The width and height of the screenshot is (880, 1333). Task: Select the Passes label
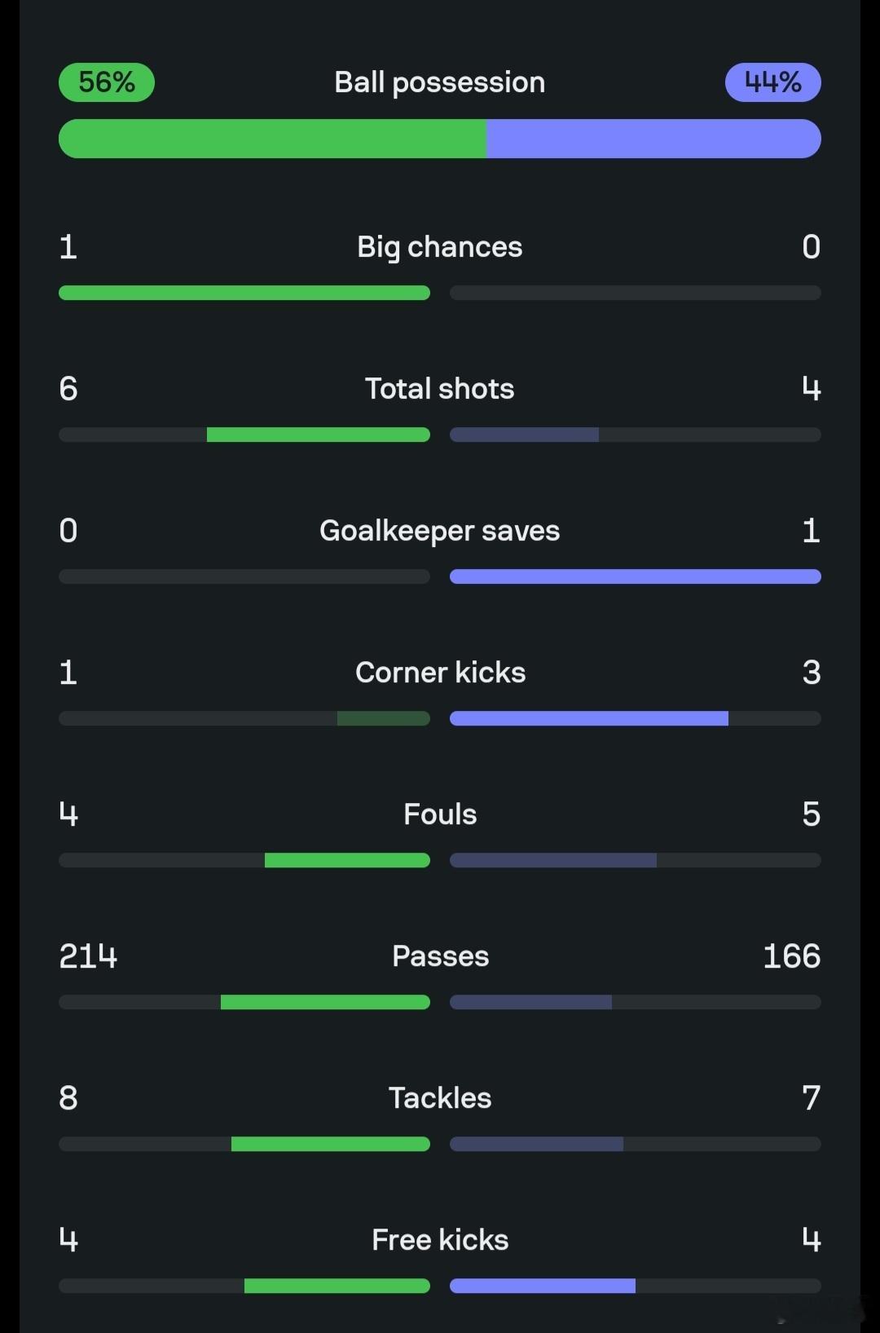pos(440,956)
